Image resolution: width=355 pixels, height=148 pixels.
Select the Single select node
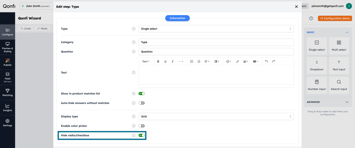click(x=317, y=46)
